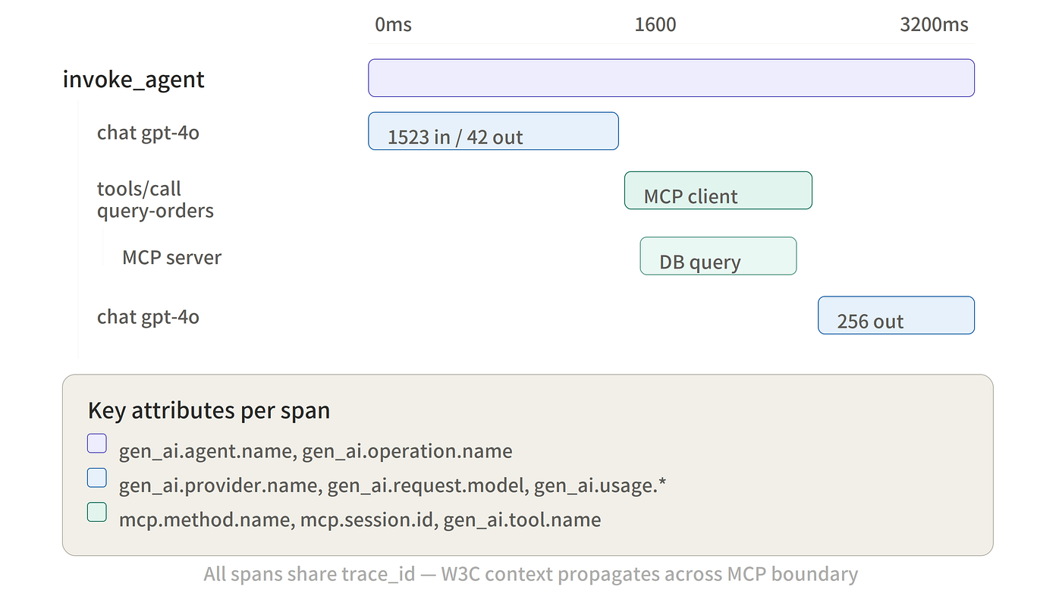Click the mcp.method.name attribute line
This screenshot has height=593, width=1062.
[360, 520]
